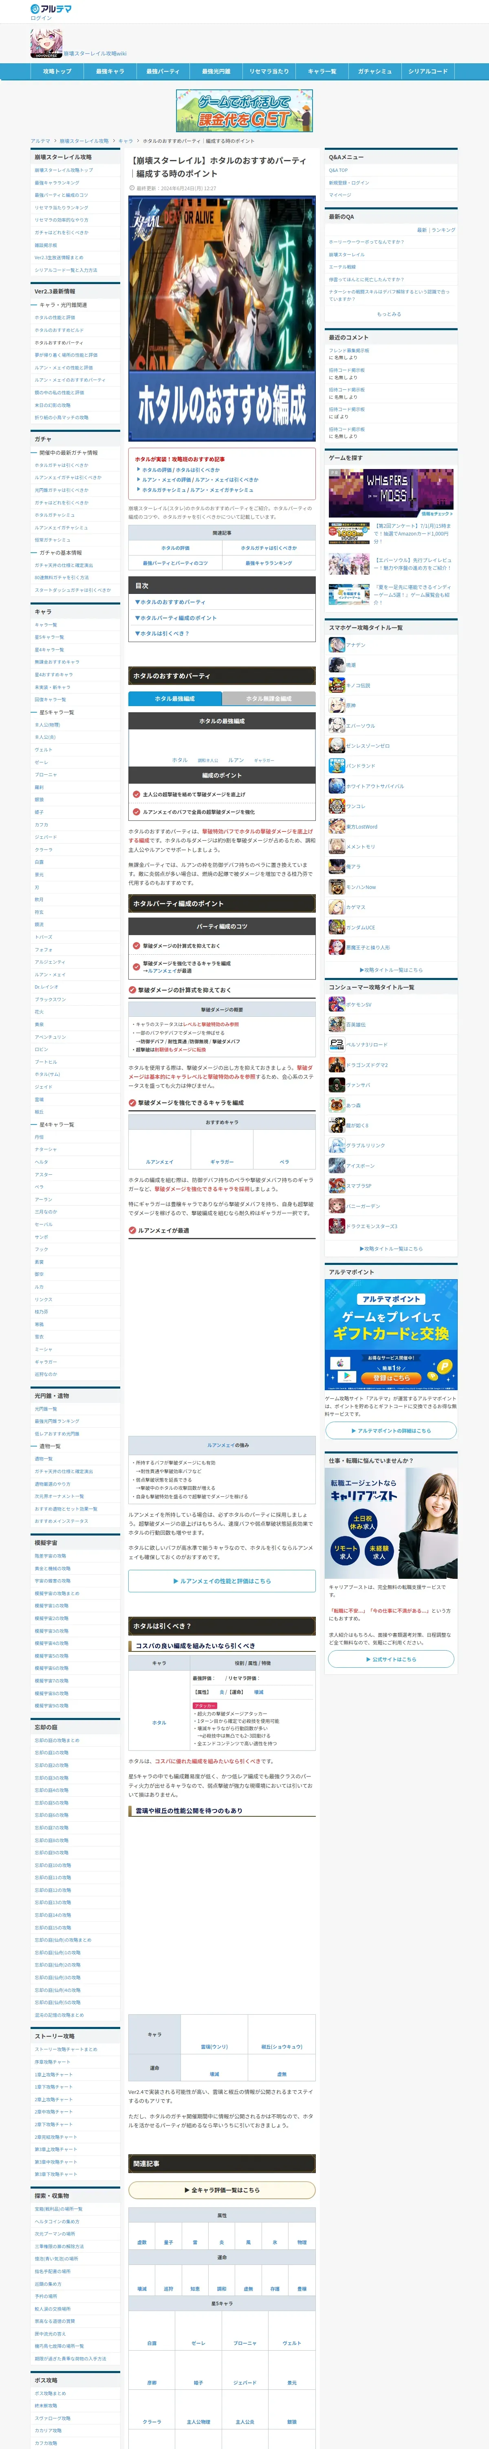The width and height of the screenshot is (489, 2449).
Task: Select the ホタル最強編成 tab
Action: pos(175,698)
